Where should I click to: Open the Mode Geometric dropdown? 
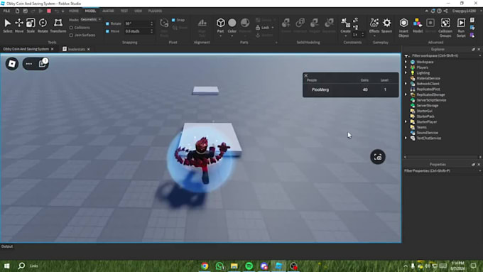tap(91, 19)
